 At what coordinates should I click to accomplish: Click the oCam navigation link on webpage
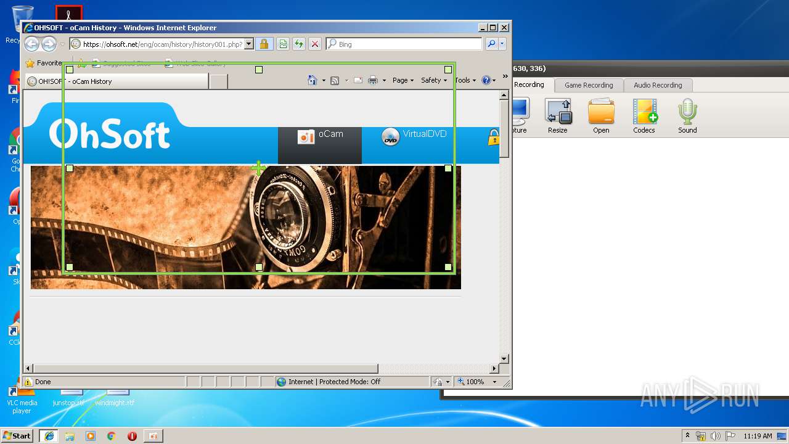pos(320,146)
